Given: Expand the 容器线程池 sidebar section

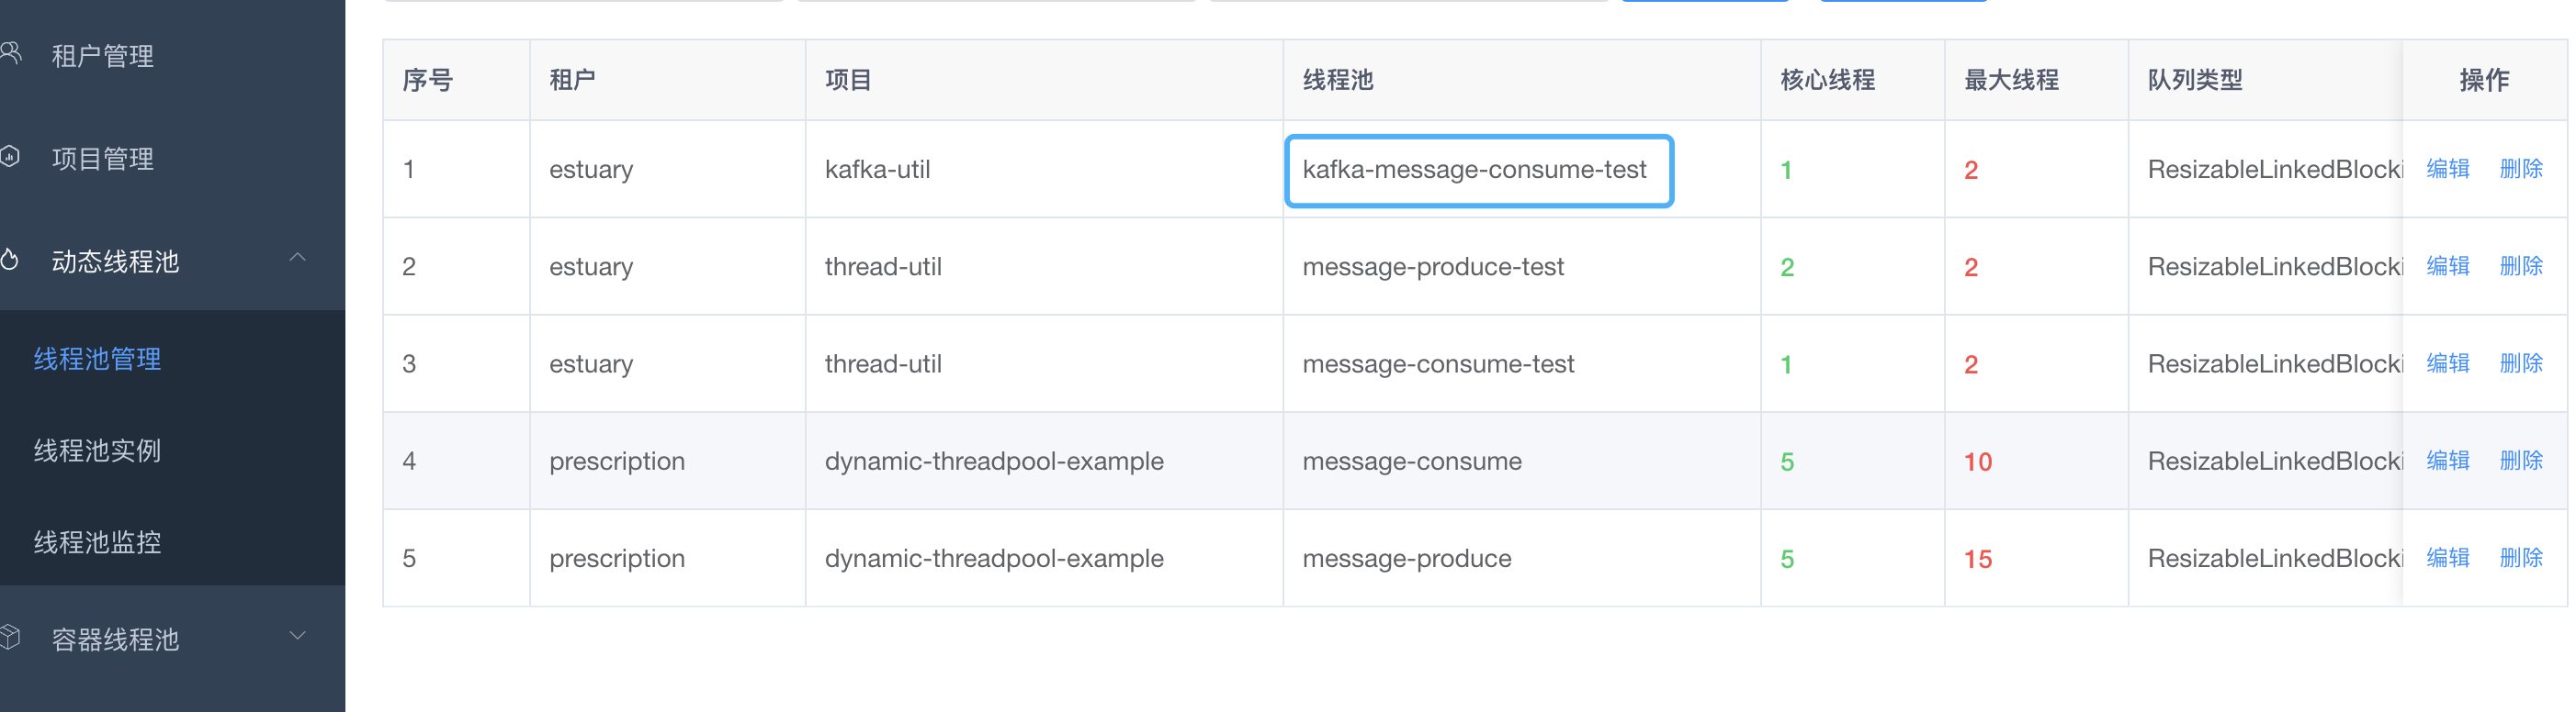Looking at the screenshot, I should click(x=297, y=634).
